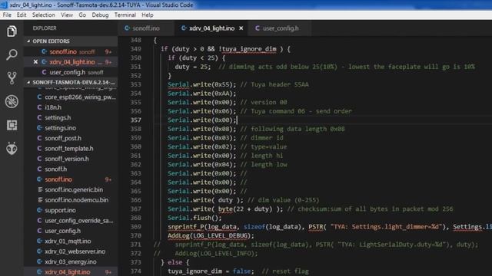492x276 pixels.
Task: Click AddLog(LOG_LEVEL_DEBUG) on line 370
Action: (x=211, y=235)
